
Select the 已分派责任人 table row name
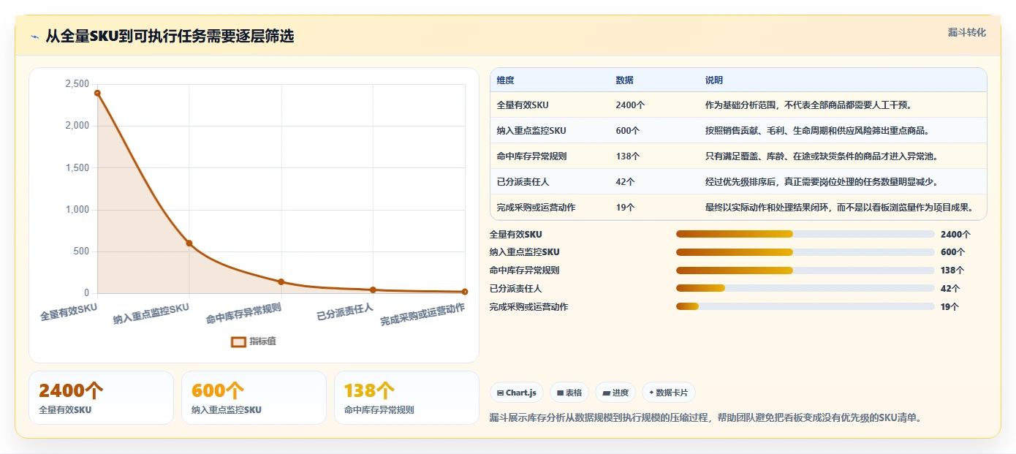523,182
